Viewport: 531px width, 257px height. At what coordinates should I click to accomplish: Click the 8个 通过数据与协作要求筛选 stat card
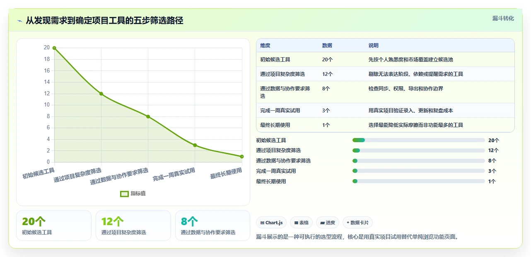pyautogui.click(x=213, y=225)
